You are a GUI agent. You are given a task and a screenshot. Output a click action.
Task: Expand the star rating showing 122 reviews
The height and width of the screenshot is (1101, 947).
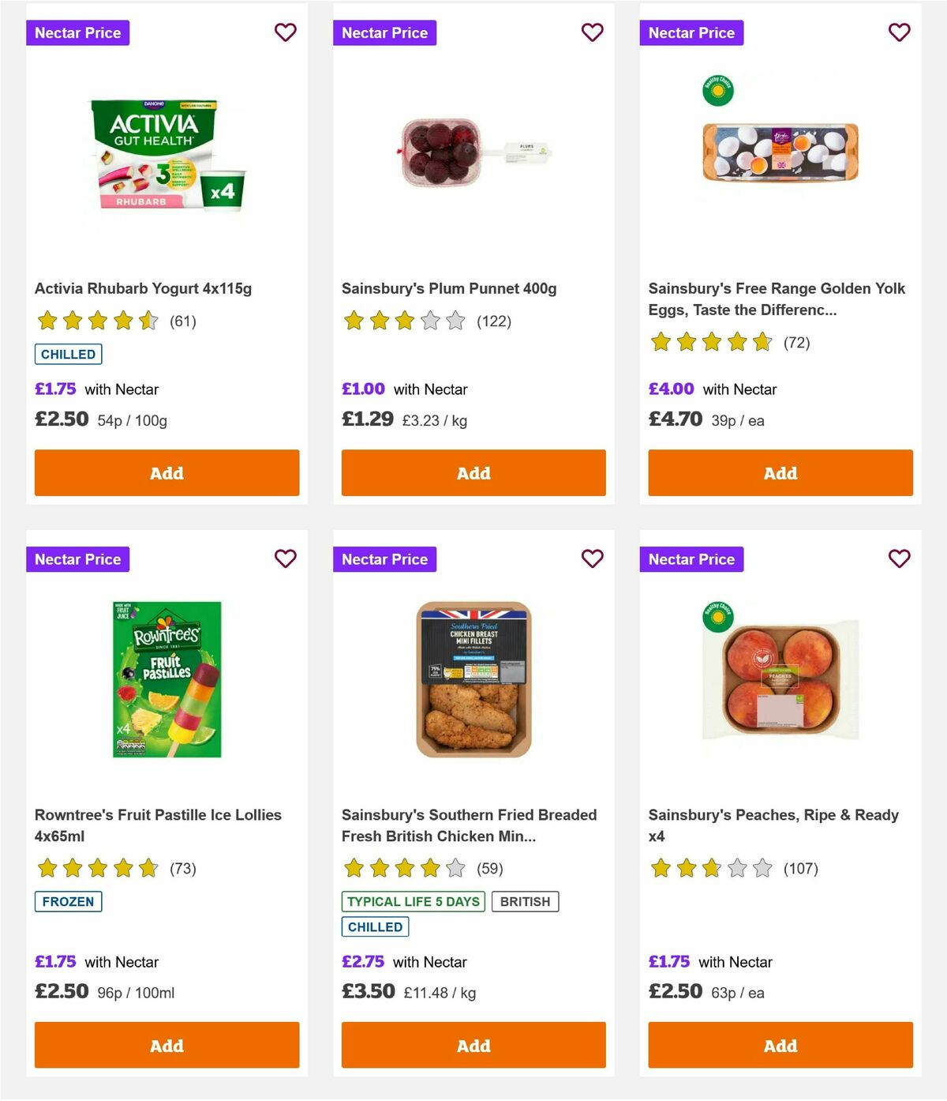pos(405,321)
